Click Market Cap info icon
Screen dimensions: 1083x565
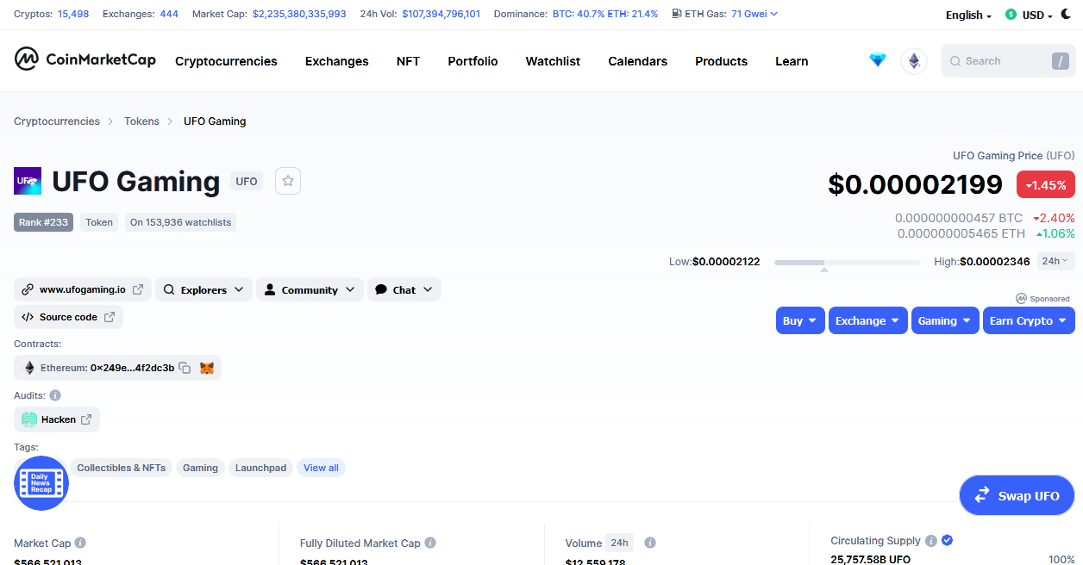80,543
